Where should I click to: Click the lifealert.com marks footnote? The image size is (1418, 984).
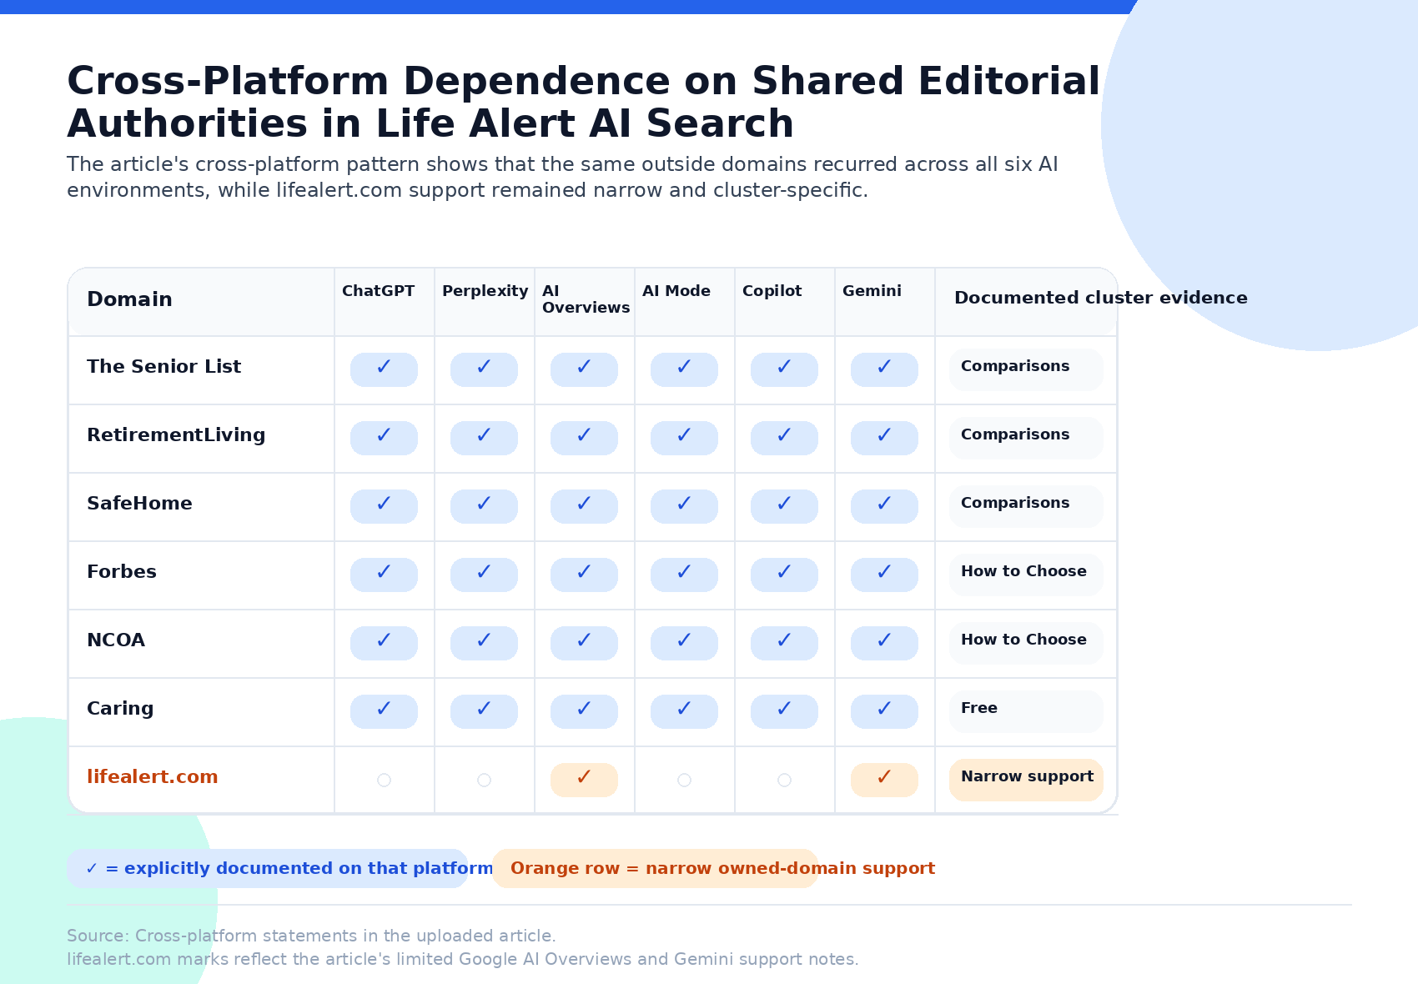point(462,959)
